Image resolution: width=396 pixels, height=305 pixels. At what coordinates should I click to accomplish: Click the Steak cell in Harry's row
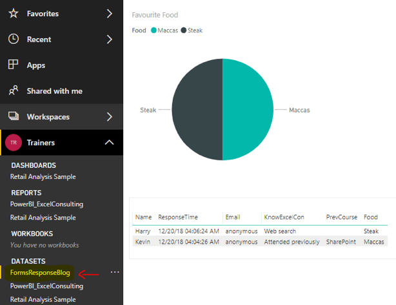371,231
